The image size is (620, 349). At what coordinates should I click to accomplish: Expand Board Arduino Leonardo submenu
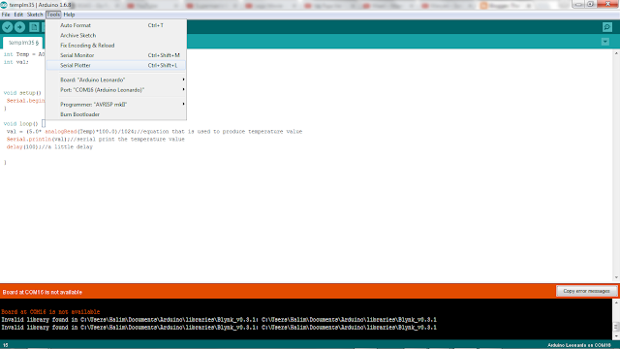pyautogui.click(x=115, y=79)
